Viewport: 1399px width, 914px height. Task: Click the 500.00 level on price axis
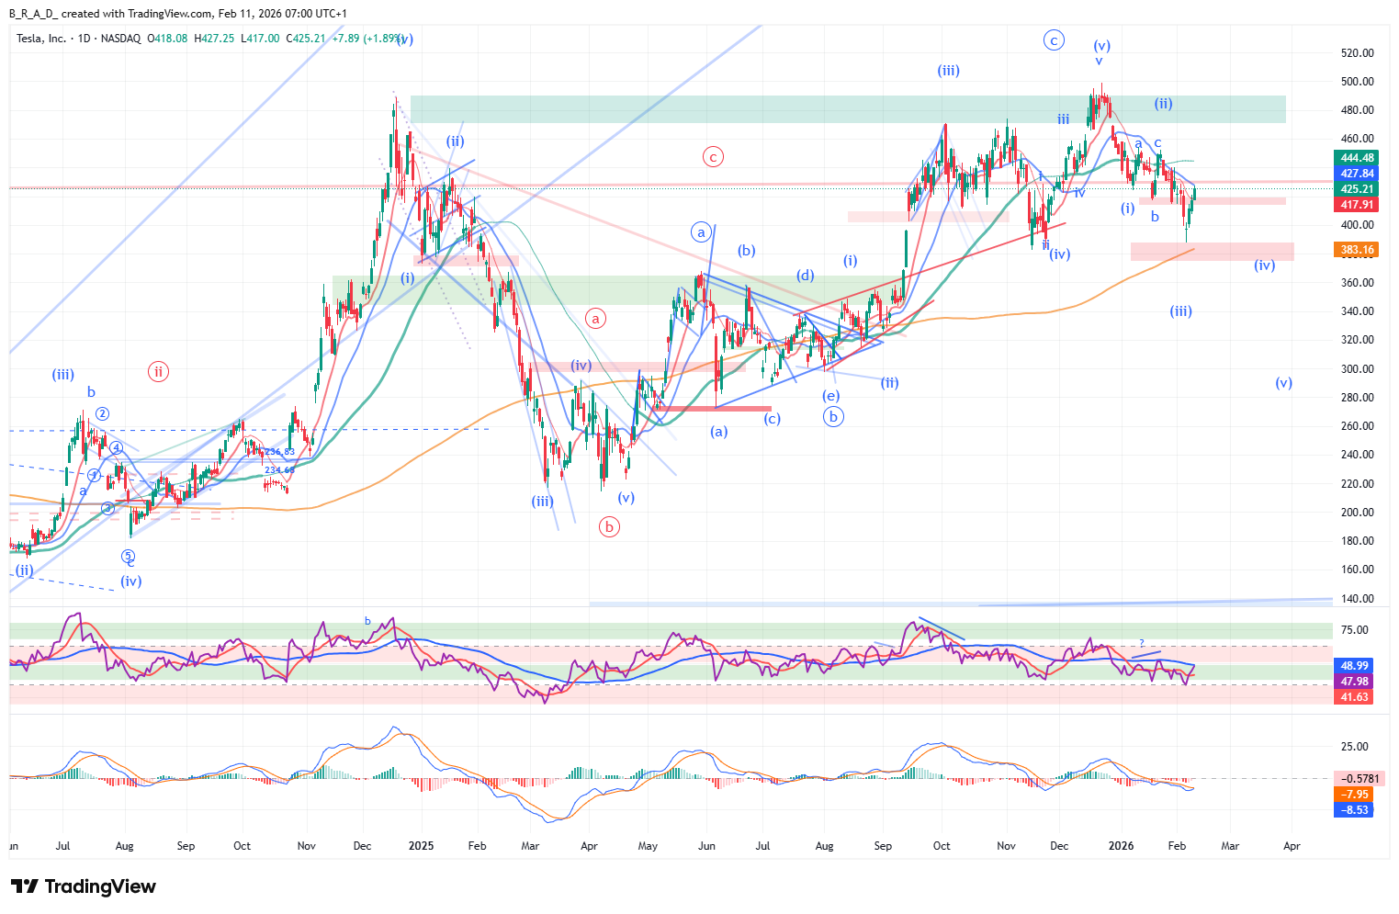1357,82
